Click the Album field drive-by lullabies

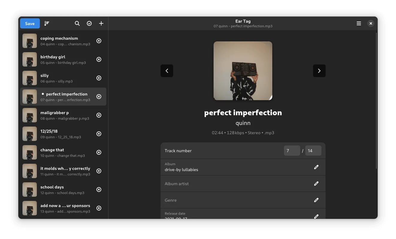coord(243,167)
